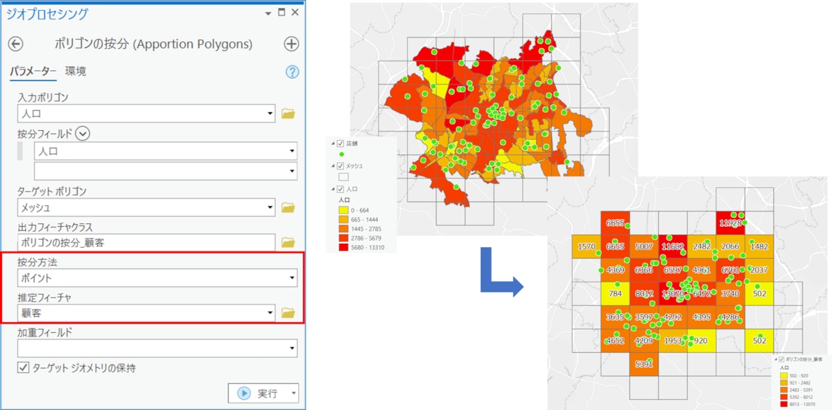The height and width of the screenshot is (410, 832).
Task: Click the plus icon beside the tool title
Action: (x=291, y=44)
